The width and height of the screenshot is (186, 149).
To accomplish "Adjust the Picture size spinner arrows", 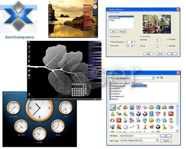I will pyautogui.click(x=132, y=46).
